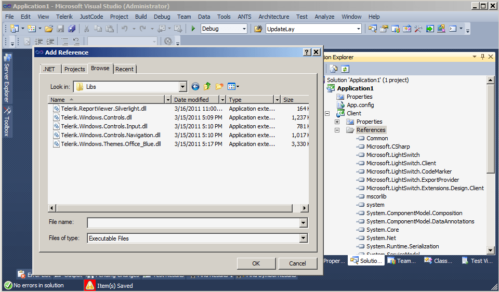Screen dimensions: 499x292
Task: Switch to the Class View bottom tab
Action: point(439,261)
